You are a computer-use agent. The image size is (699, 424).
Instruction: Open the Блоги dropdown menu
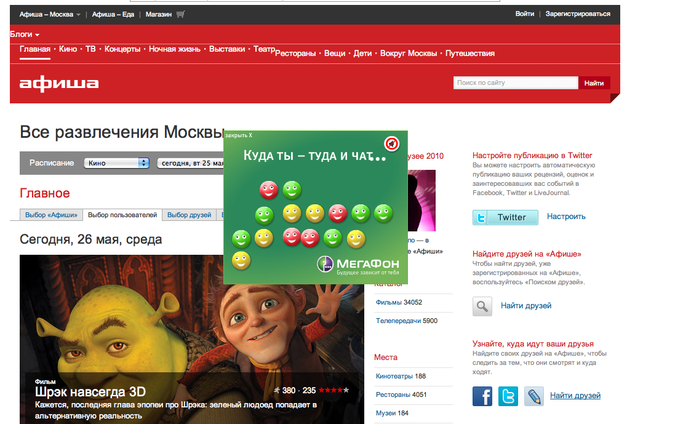click(25, 34)
